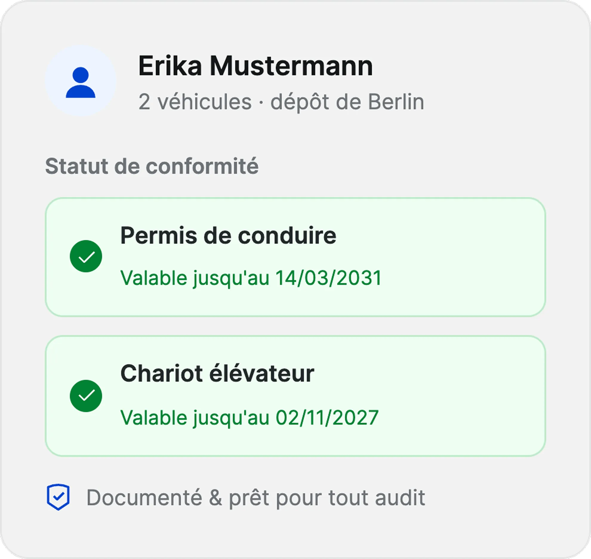Click 'Documenté & prêt pour tout audit' text
The height and width of the screenshot is (559, 591).
pos(256,498)
